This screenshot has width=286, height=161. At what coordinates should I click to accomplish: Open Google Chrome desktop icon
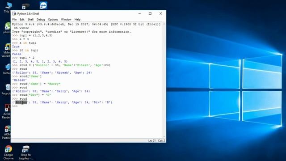point(8,152)
